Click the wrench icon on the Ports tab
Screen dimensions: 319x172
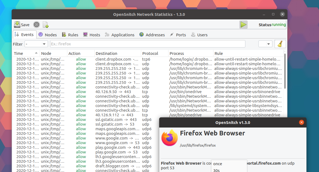coord(171,35)
